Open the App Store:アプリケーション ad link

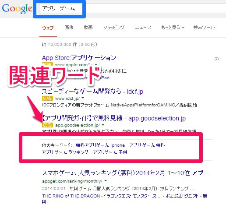point(79,58)
